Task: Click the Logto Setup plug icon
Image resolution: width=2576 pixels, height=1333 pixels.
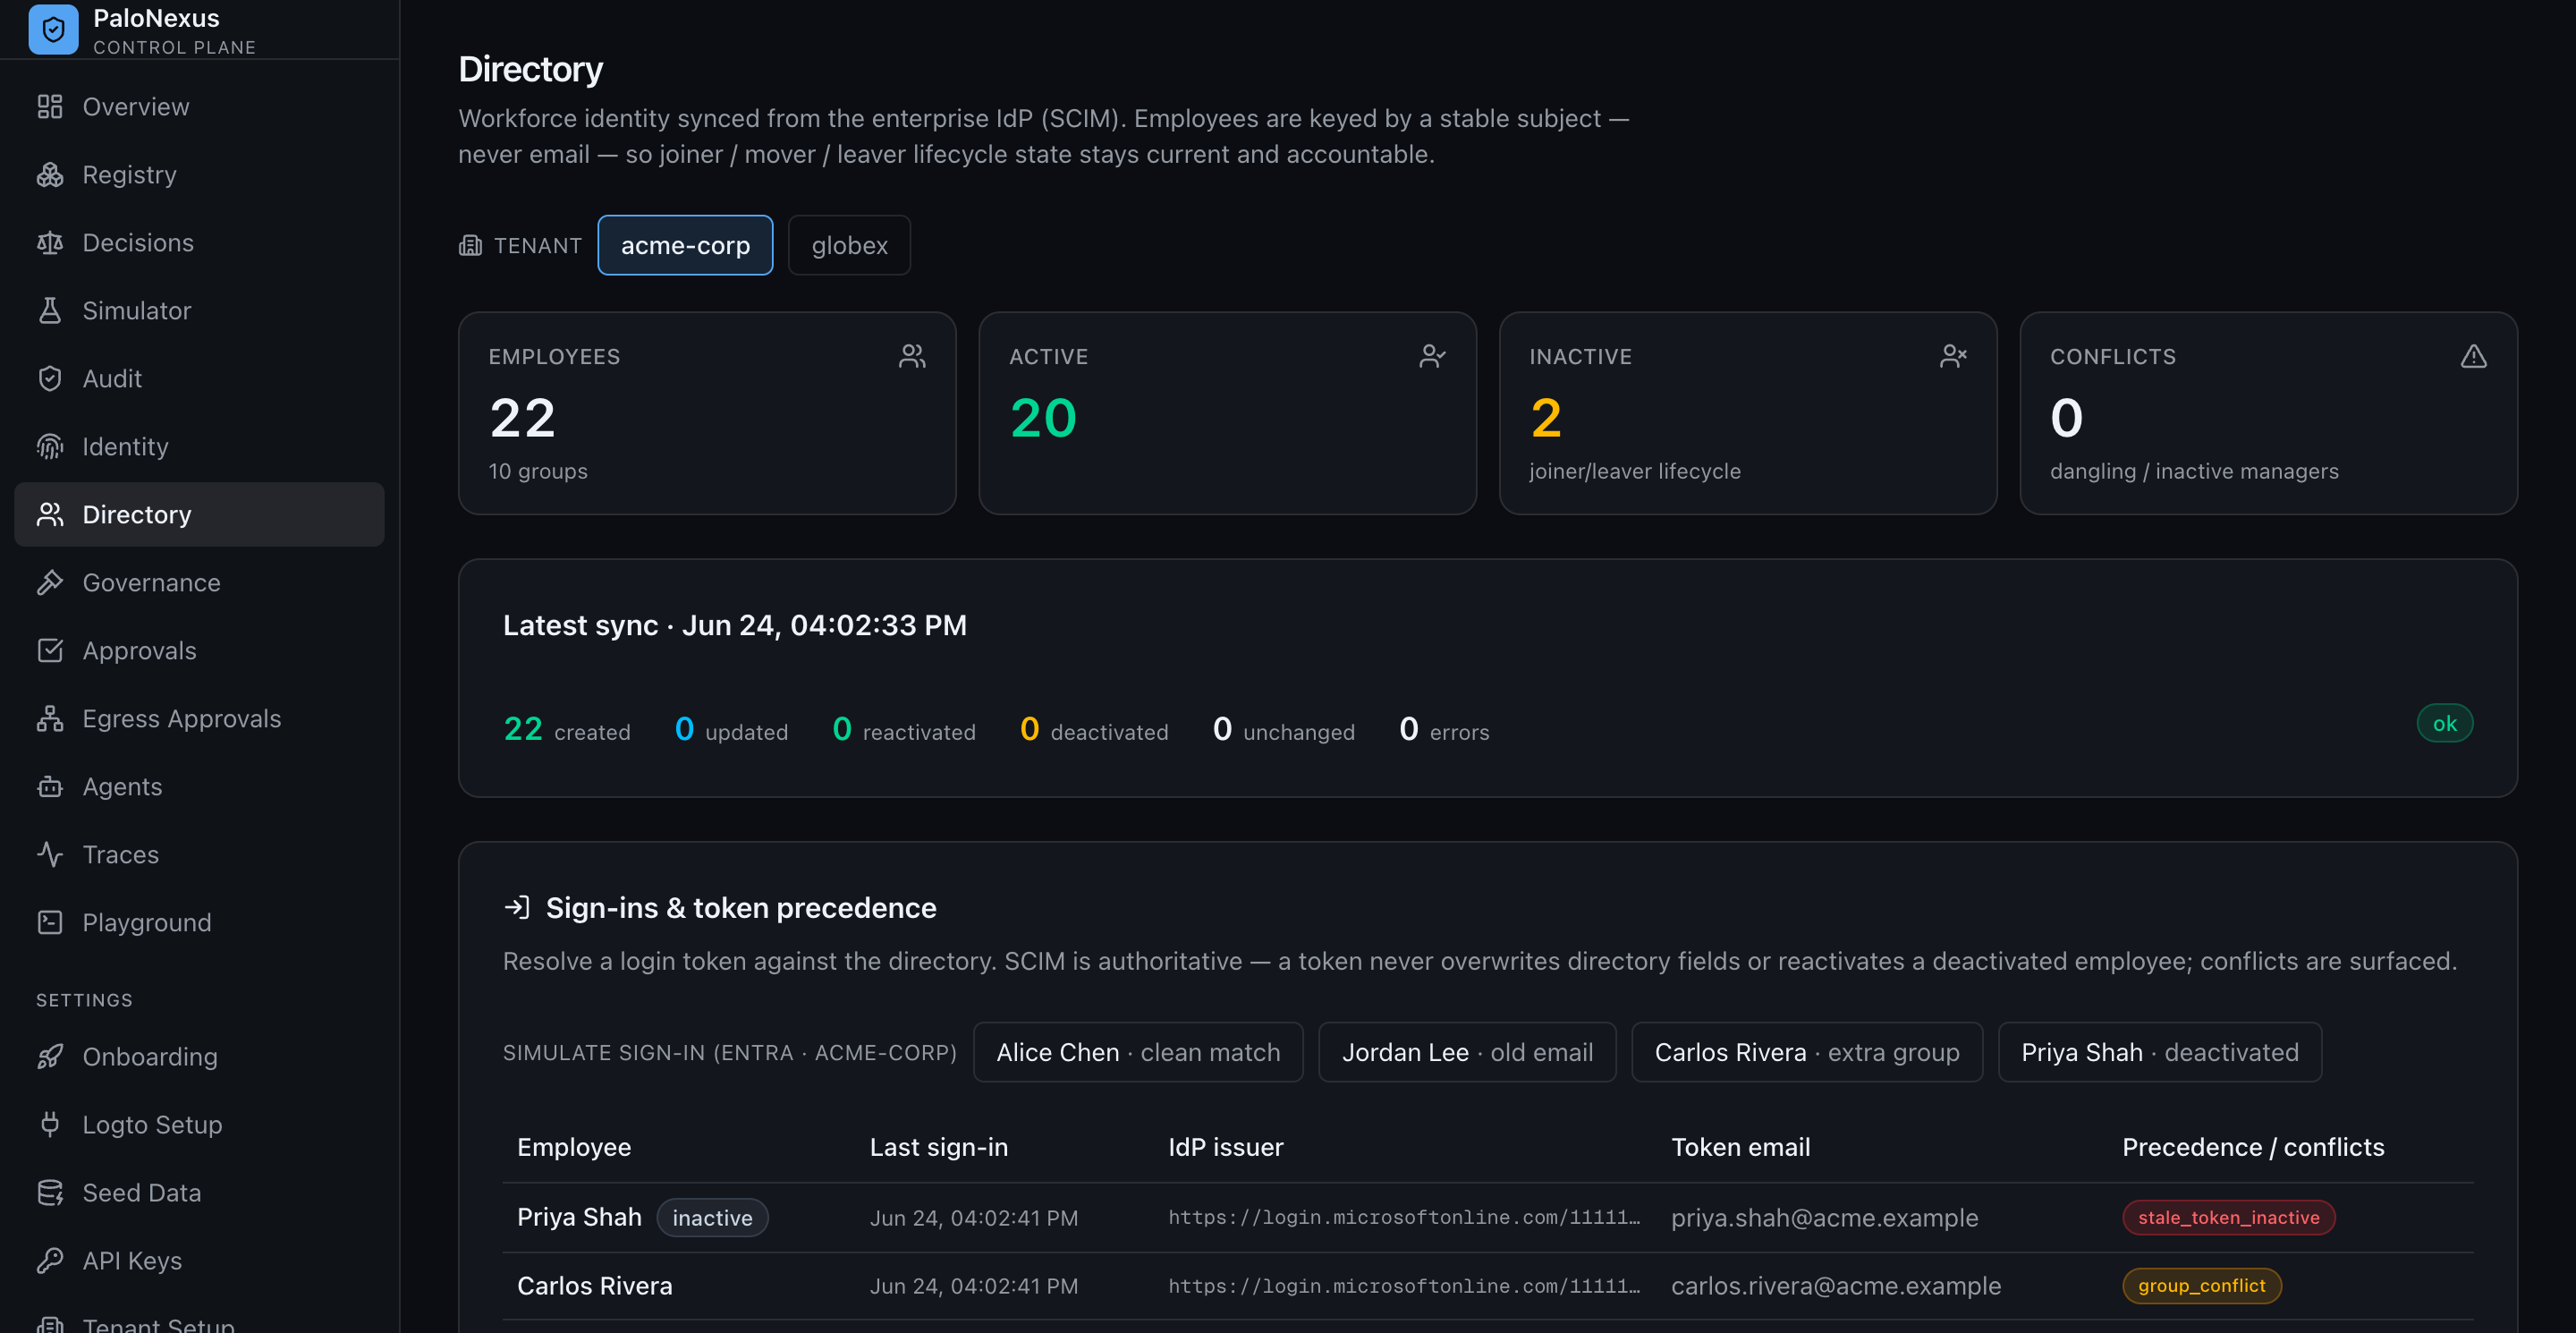Action: tap(50, 1125)
